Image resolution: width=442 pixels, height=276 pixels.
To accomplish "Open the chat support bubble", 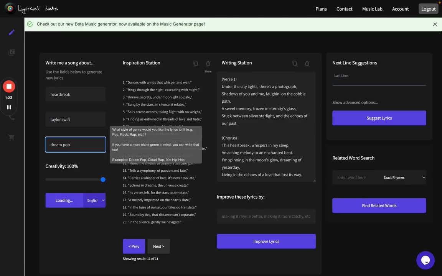I will tap(425, 260).
